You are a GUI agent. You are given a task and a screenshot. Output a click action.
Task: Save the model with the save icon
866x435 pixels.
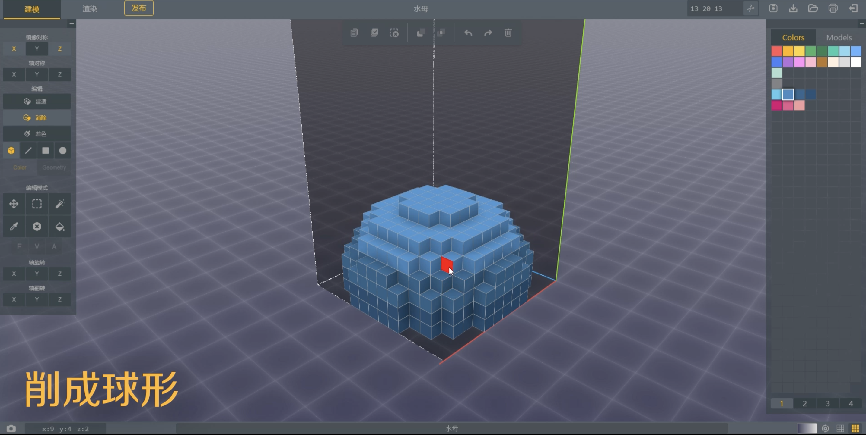coord(773,8)
